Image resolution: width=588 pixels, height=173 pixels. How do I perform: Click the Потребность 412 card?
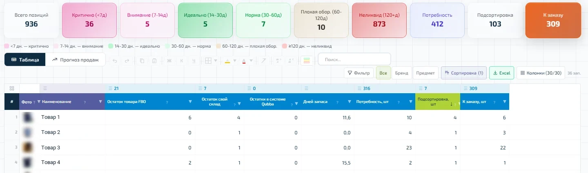coord(437,20)
